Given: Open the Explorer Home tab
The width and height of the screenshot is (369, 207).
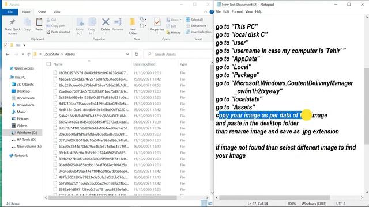Looking at the screenshot, I should pos(26,11).
